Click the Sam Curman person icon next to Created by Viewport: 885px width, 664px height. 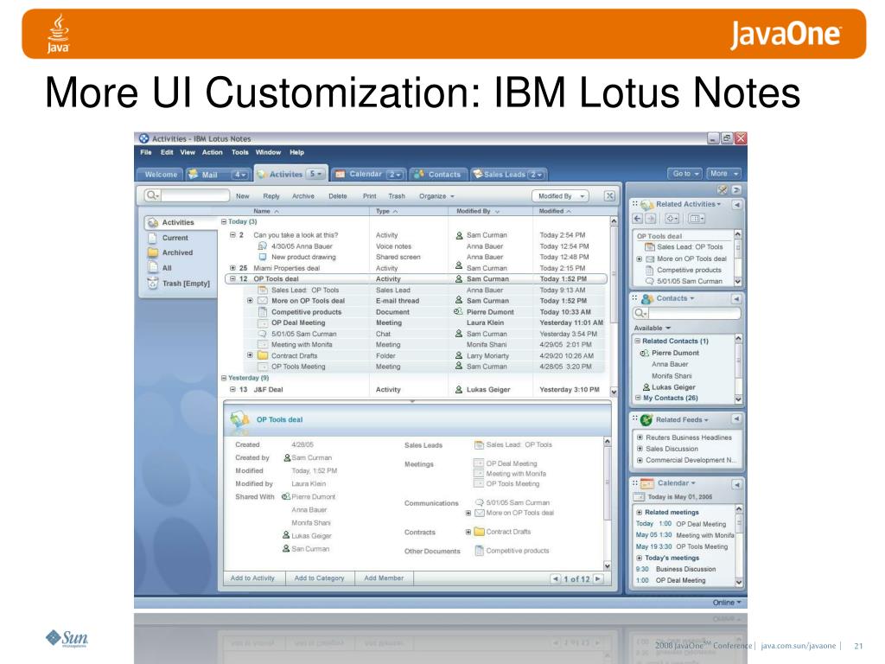(x=287, y=458)
